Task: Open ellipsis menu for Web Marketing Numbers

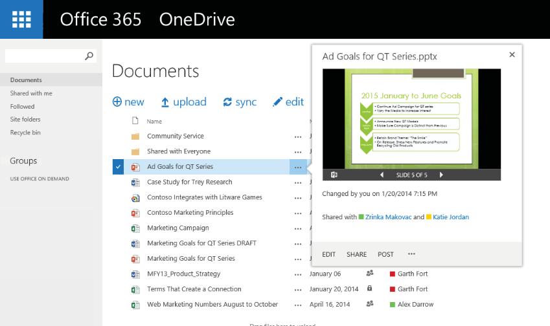Action: (x=298, y=305)
